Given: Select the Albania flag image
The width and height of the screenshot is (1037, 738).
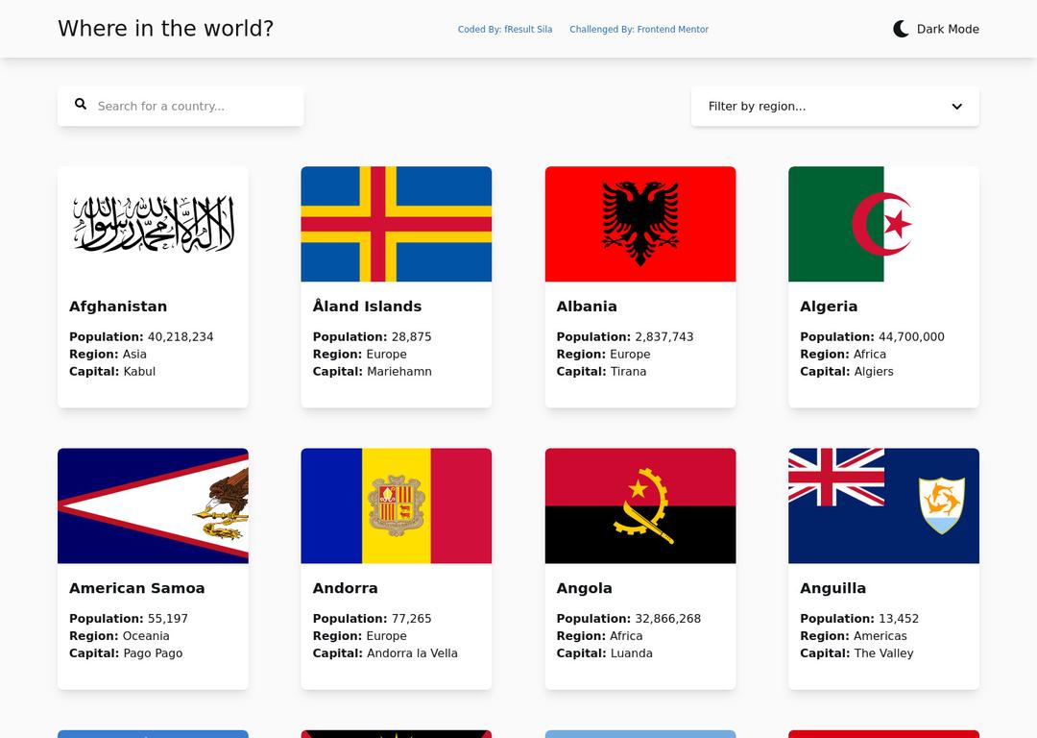Looking at the screenshot, I should coord(639,224).
